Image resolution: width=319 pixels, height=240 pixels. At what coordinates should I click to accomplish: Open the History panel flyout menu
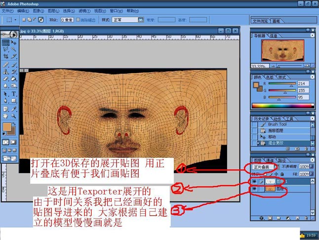pyautogui.click(x=312, y=118)
